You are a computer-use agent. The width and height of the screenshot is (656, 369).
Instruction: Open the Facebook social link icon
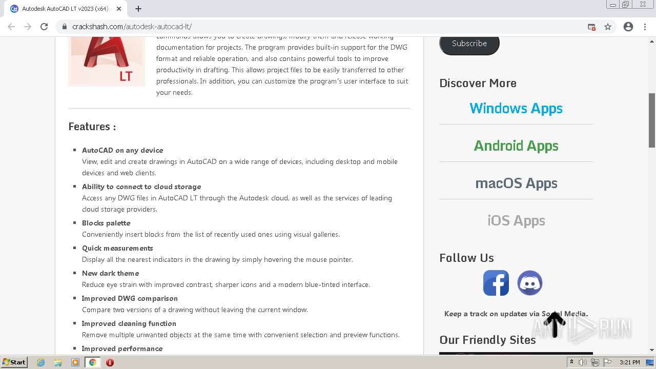click(496, 283)
